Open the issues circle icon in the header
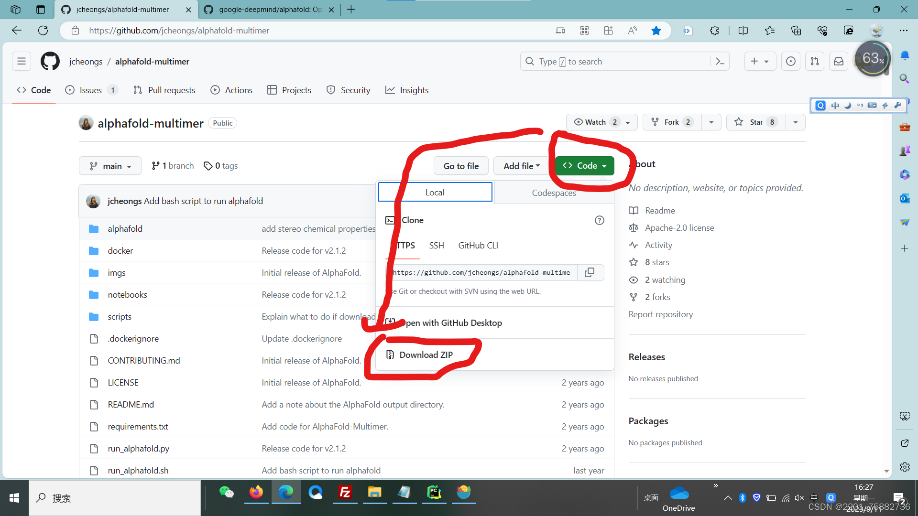918x516 pixels. pos(791,62)
